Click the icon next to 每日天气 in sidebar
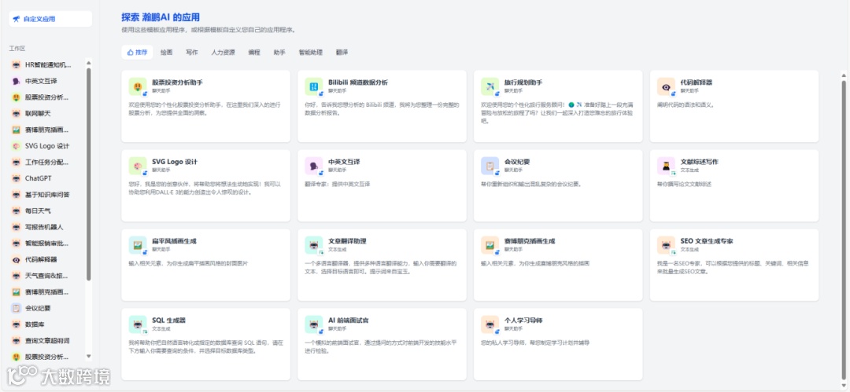Viewport: 850px width, 392px height. tap(17, 211)
